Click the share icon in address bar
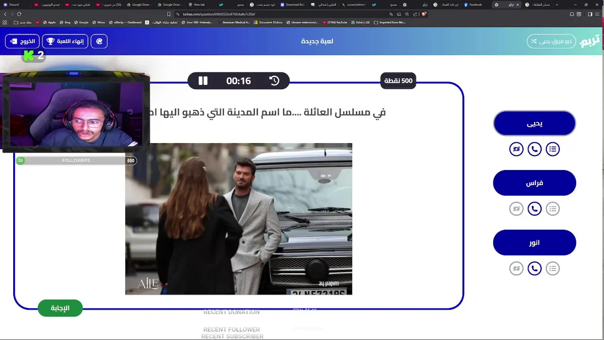The image size is (604, 340). 415,14
